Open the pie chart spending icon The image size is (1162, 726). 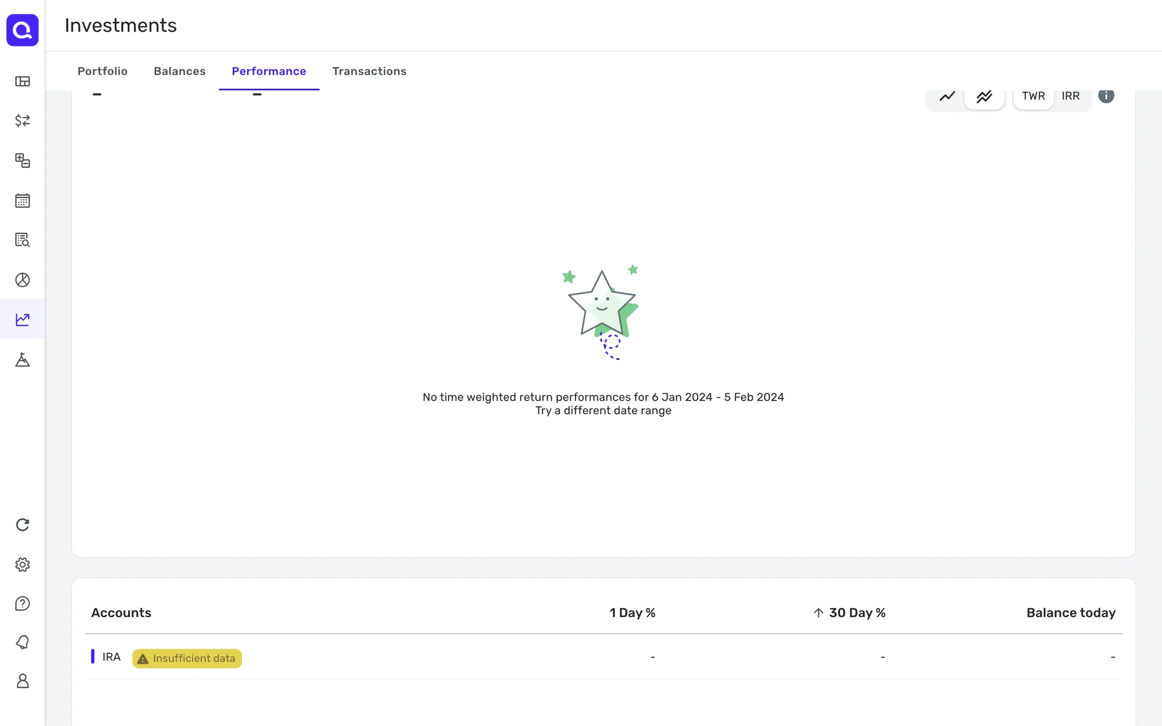[x=22, y=280]
